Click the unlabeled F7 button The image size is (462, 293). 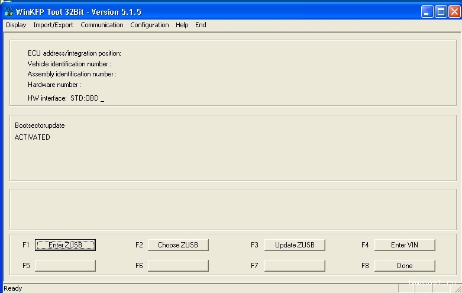[x=295, y=266]
